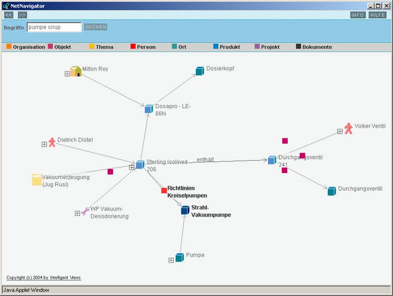
Task: Click the Begriffe search input field
Action: [54, 27]
